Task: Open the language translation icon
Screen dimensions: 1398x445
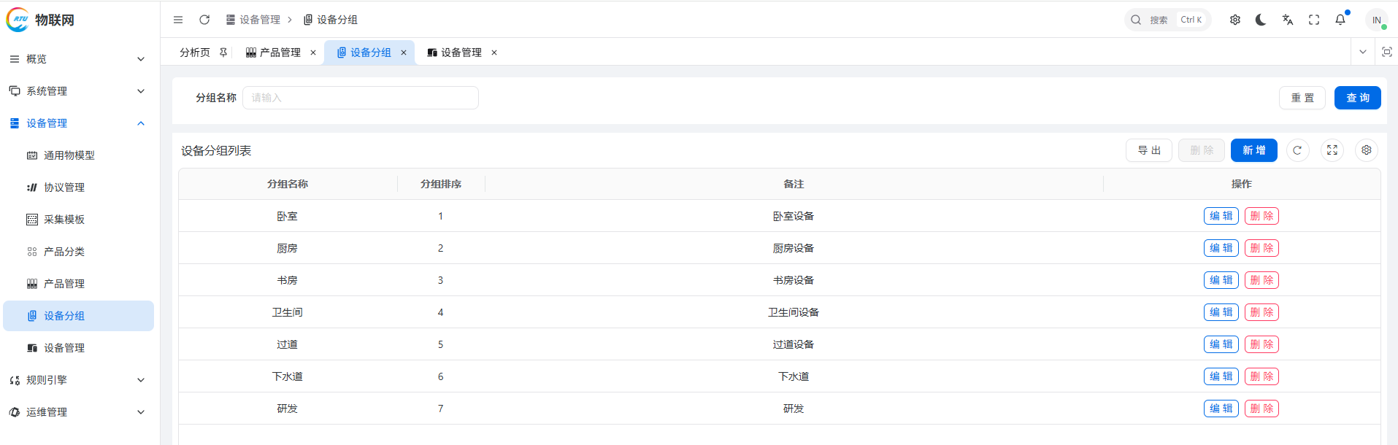Action: click(1288, 20)
